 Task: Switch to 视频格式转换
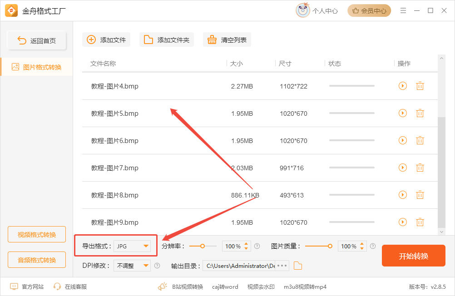(37, 234)
